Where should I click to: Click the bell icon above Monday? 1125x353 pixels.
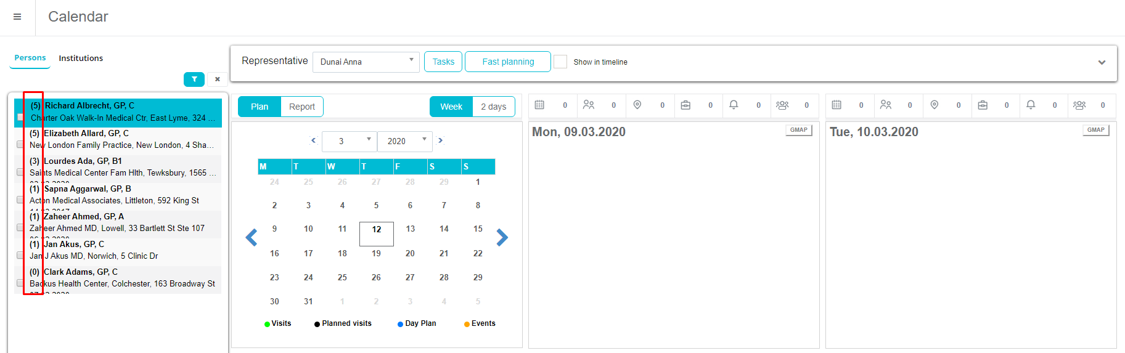[734, 105]
